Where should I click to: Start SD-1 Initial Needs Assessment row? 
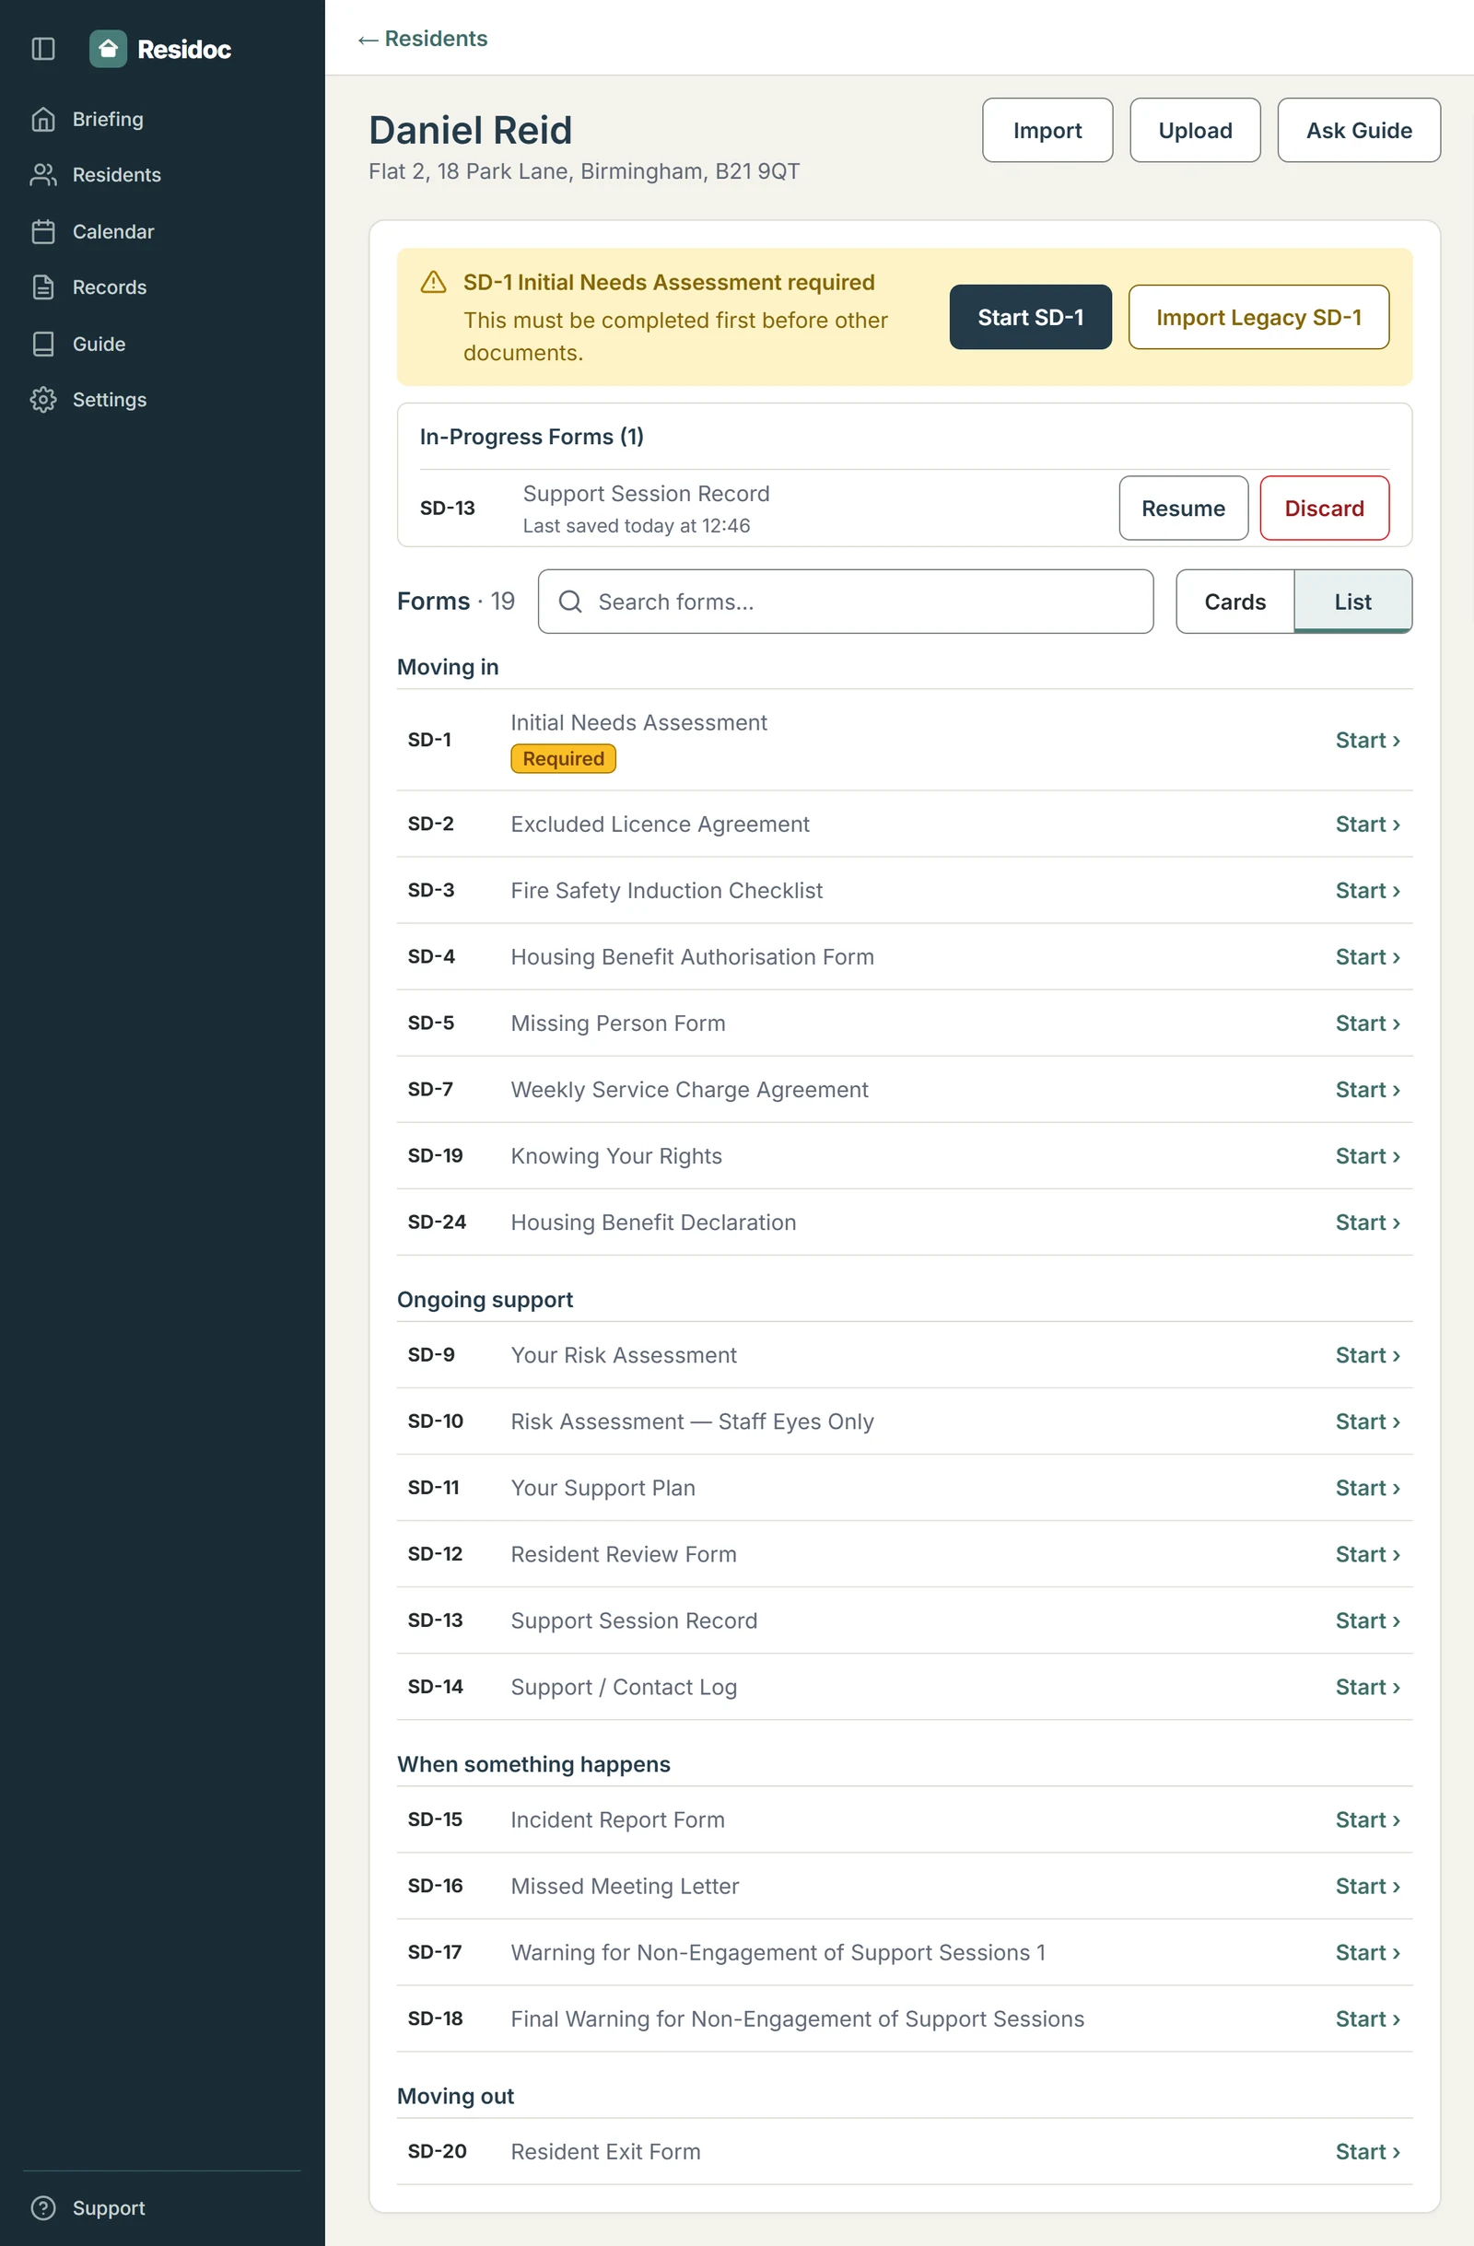pyautogui.click(x=1366, y=740)
